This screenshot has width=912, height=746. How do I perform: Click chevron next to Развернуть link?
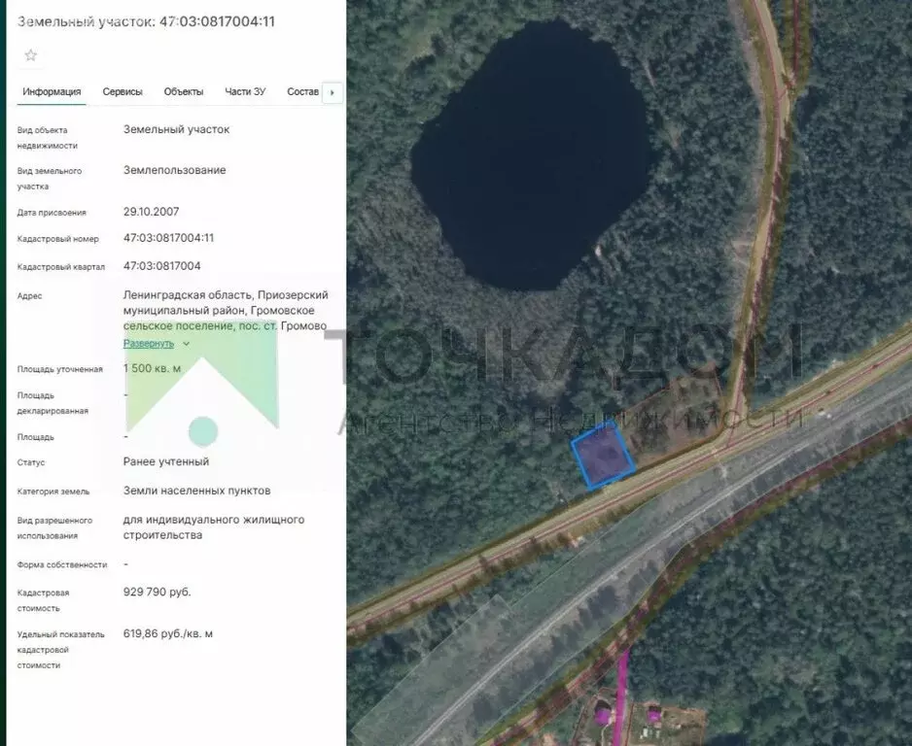click(186, 344)
